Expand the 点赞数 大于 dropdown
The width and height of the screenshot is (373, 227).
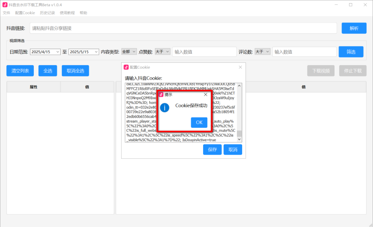[163, 52]
